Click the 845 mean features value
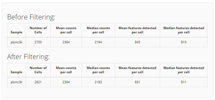 pyautogui.click(x=137, y=42)
